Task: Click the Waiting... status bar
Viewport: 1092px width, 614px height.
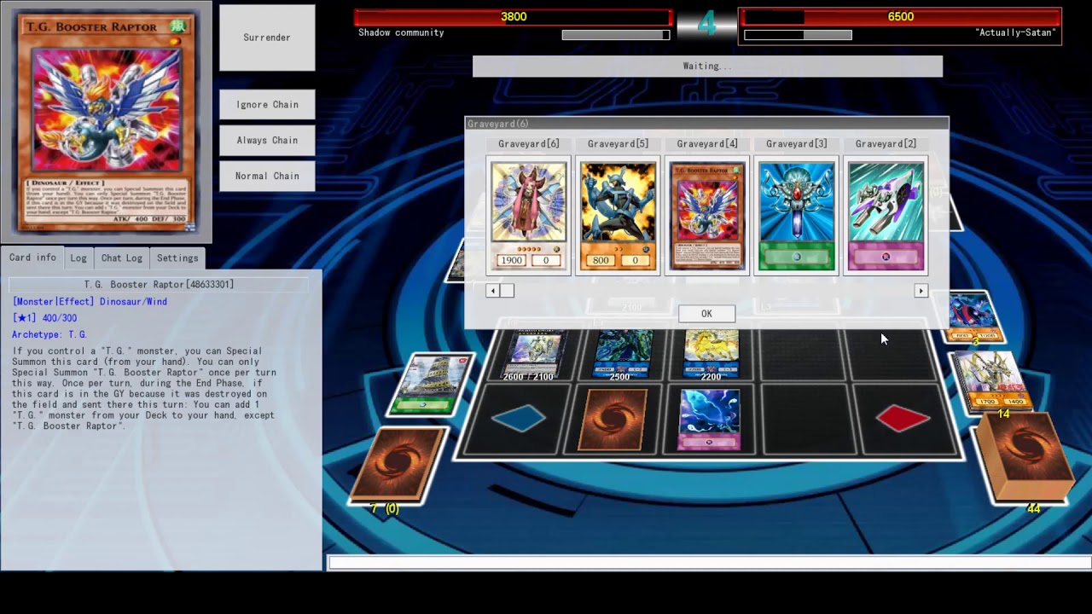Action: click(707, 67)
